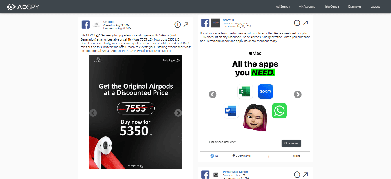This screenshot has width=391, height=179.
Task: Open Select IE advertiser logo thumbnail
Action: 216,23
